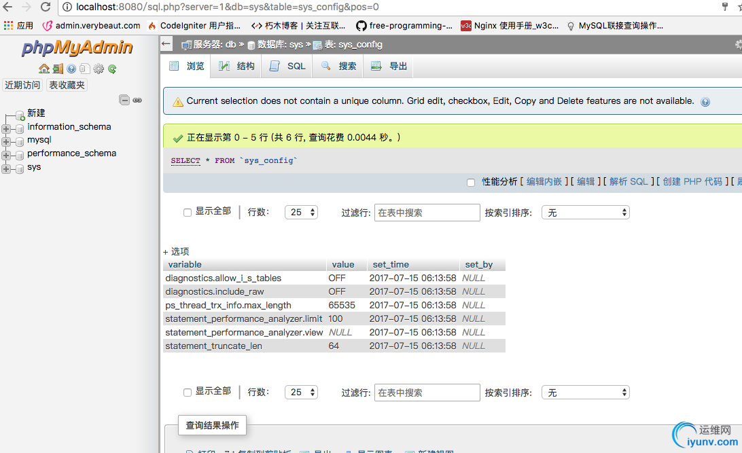Open the 搜索 search tab
742x453 pixels.
(338, 66)
